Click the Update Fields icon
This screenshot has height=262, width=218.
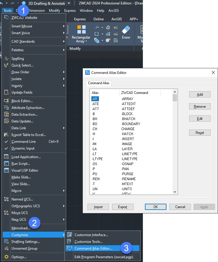coord(6,92)
